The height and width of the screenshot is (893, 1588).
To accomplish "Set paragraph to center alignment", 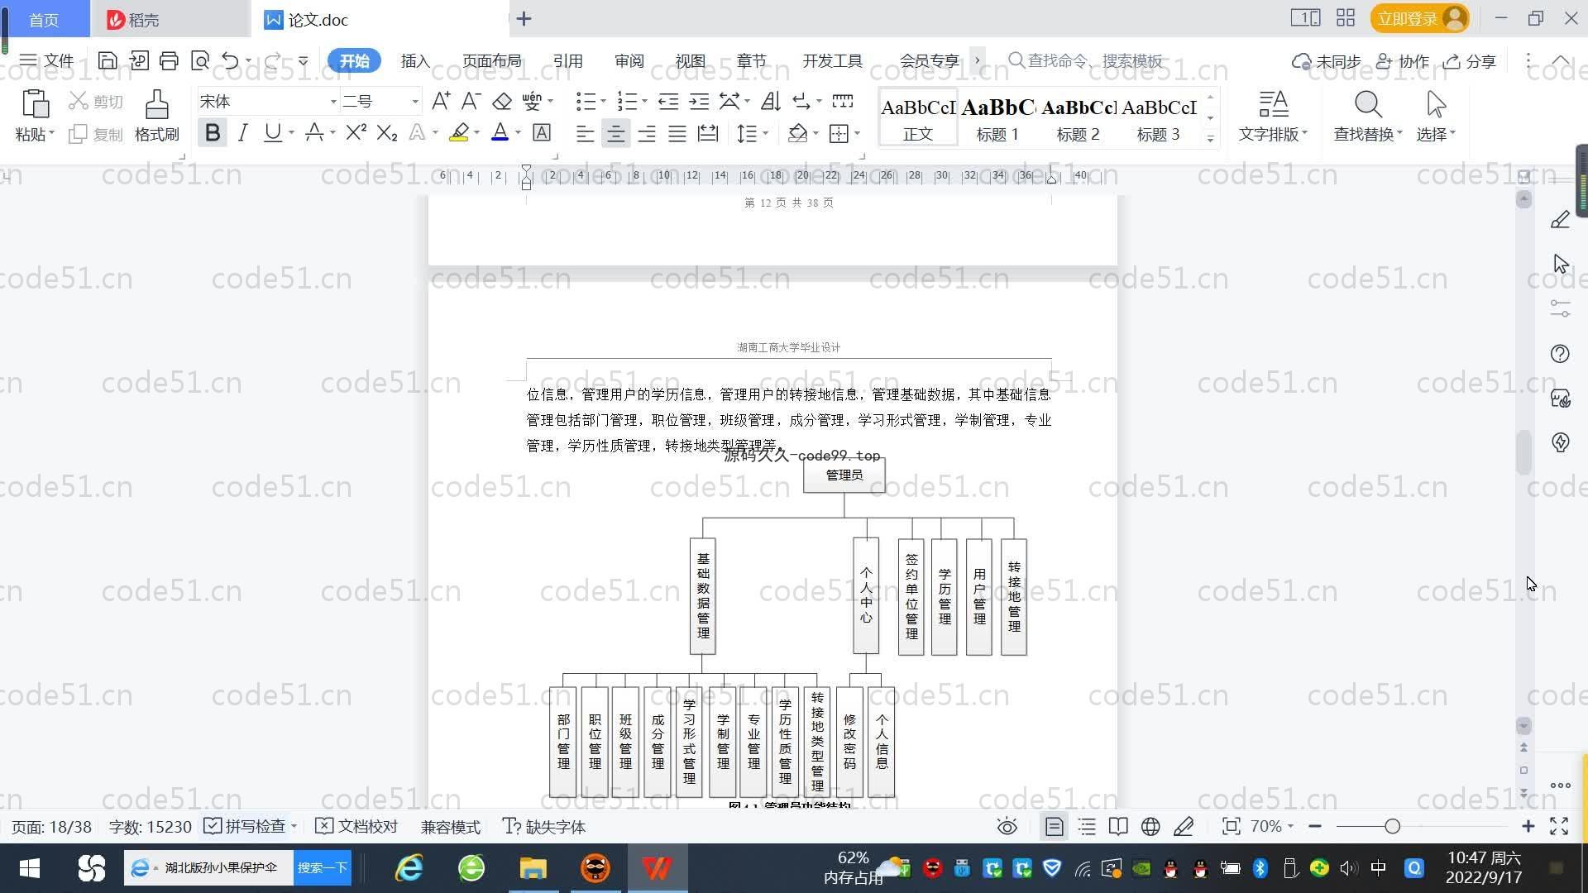I will [615, 133].
